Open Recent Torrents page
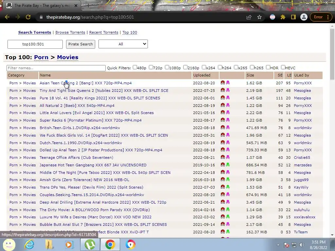 click(x=104, y=32)
